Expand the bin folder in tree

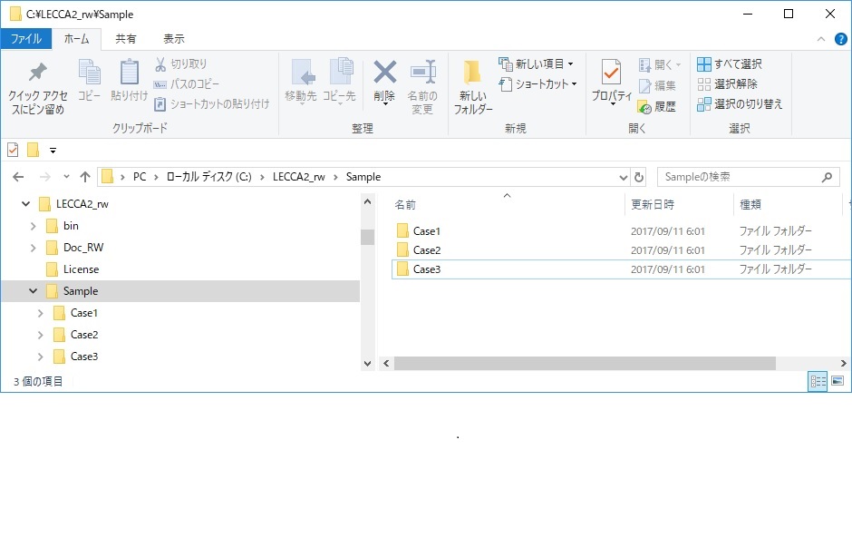(33, 226)
